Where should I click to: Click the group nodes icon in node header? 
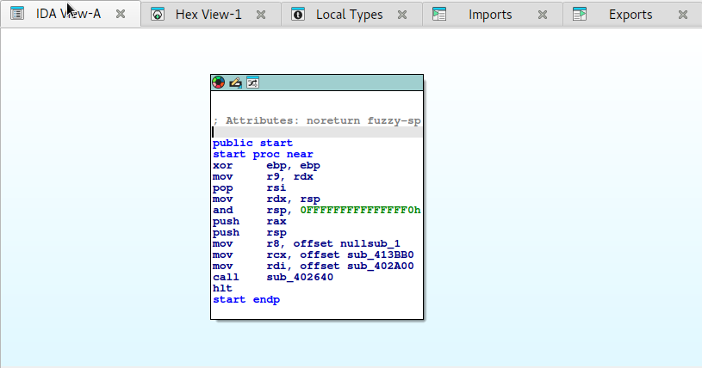[252, 83]
